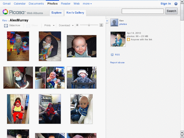
Task: Open Calendar from the top bar
Action: click(19, 4)
